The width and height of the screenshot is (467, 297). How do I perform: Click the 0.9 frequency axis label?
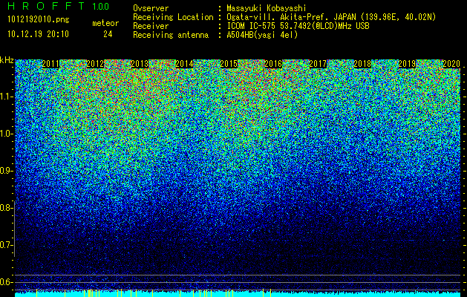click(x=5, y=171)
